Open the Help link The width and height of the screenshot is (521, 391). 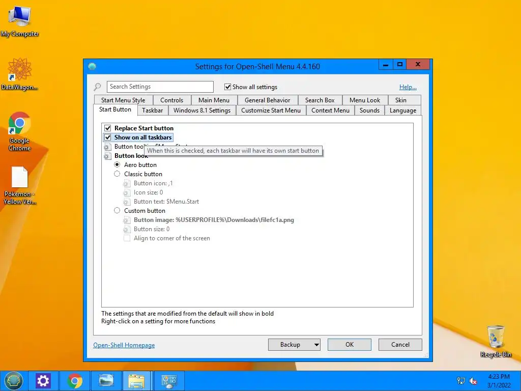[x=408, y=87]
